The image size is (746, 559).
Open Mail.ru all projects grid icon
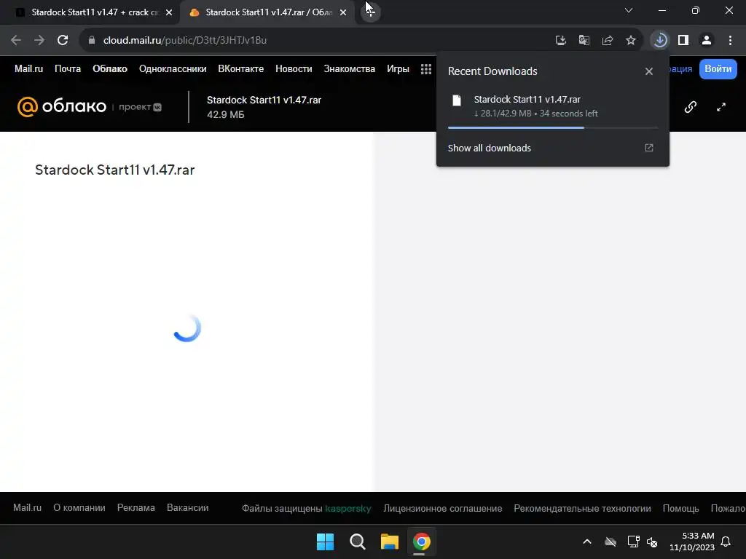(x=425, y=69)
